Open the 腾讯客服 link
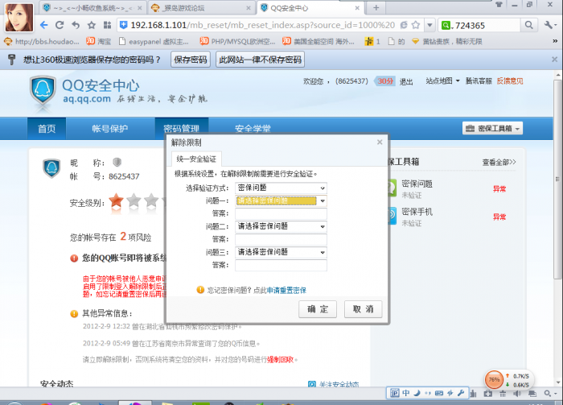 (x=479, y=81)
